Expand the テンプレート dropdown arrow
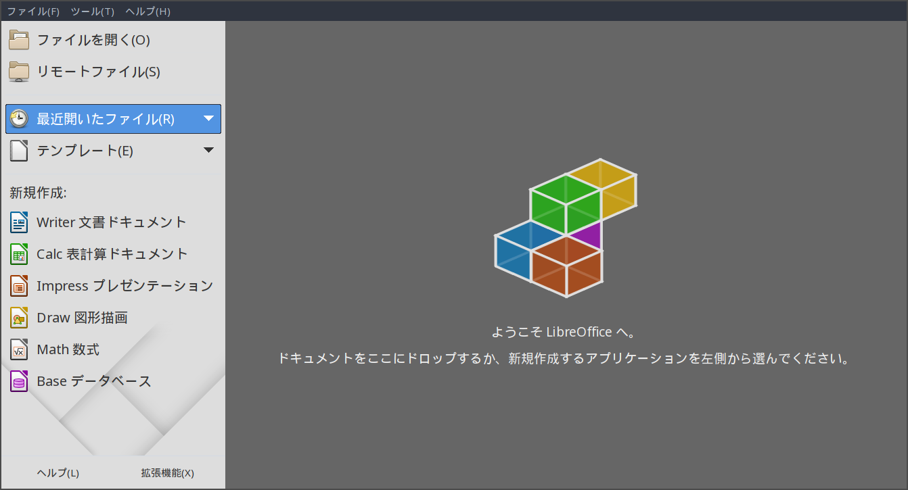 click(208, 150)
